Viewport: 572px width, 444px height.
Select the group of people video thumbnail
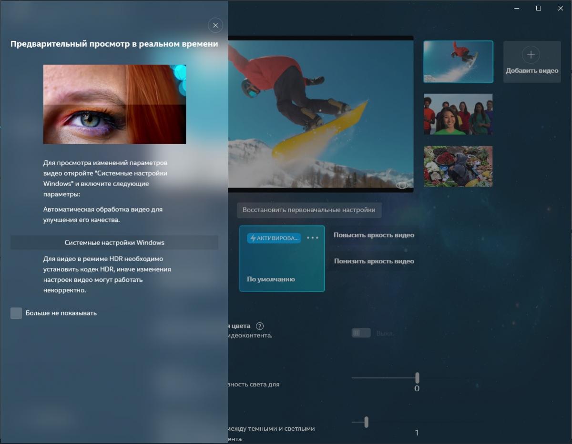point(458,114)
